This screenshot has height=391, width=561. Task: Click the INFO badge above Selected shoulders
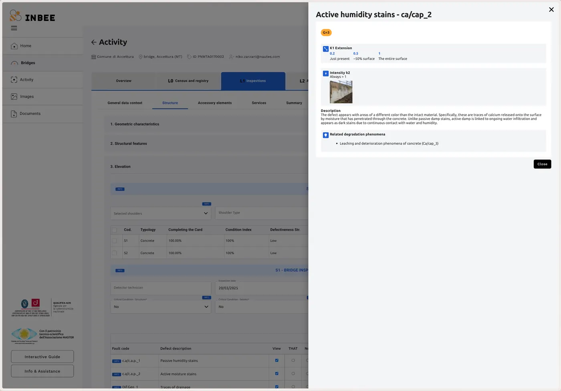tap(206, 204)
